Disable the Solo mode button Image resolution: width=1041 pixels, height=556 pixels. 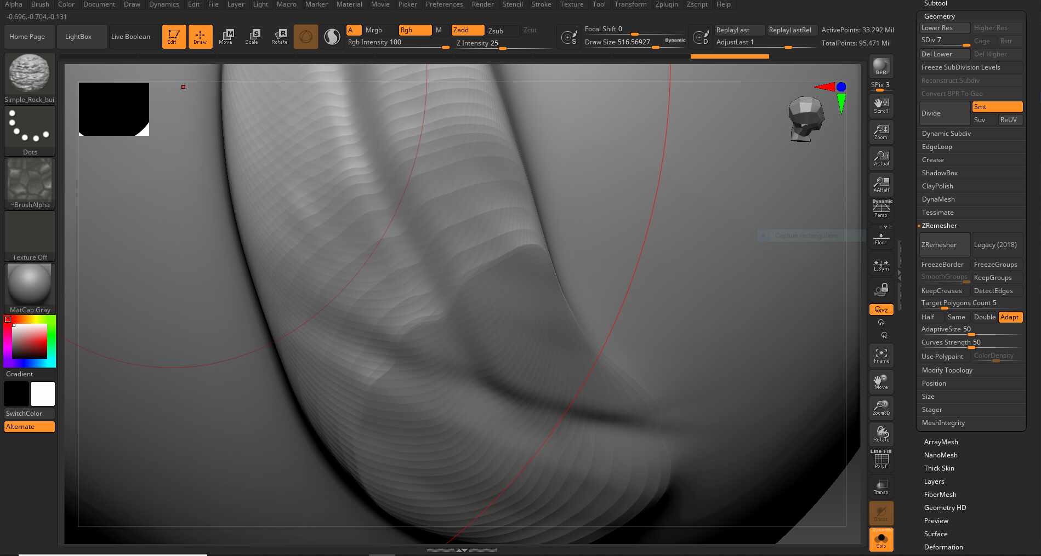881,540
